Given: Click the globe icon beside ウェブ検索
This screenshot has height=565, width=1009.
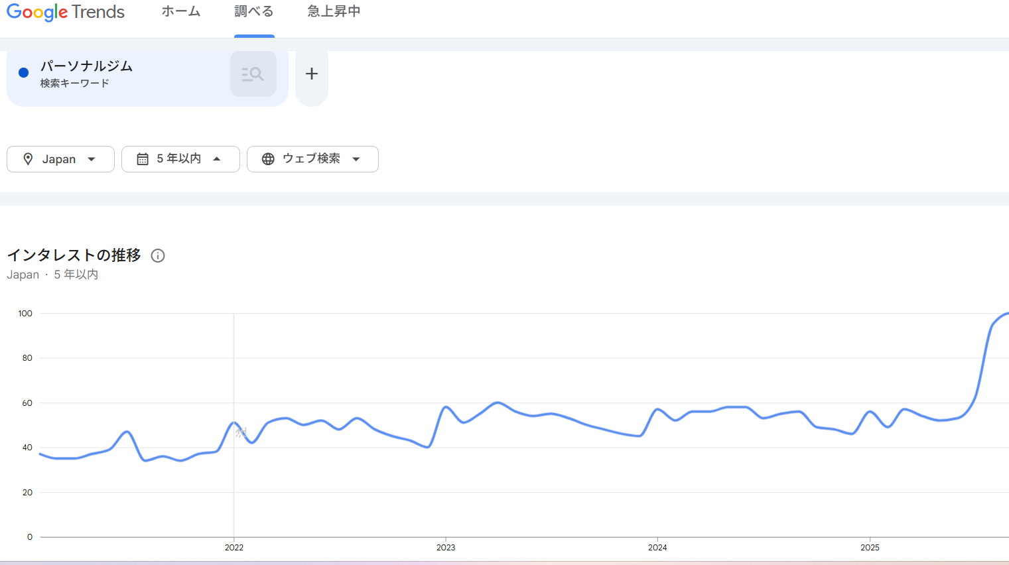Looking at the screenshot, I should point(268,159).
